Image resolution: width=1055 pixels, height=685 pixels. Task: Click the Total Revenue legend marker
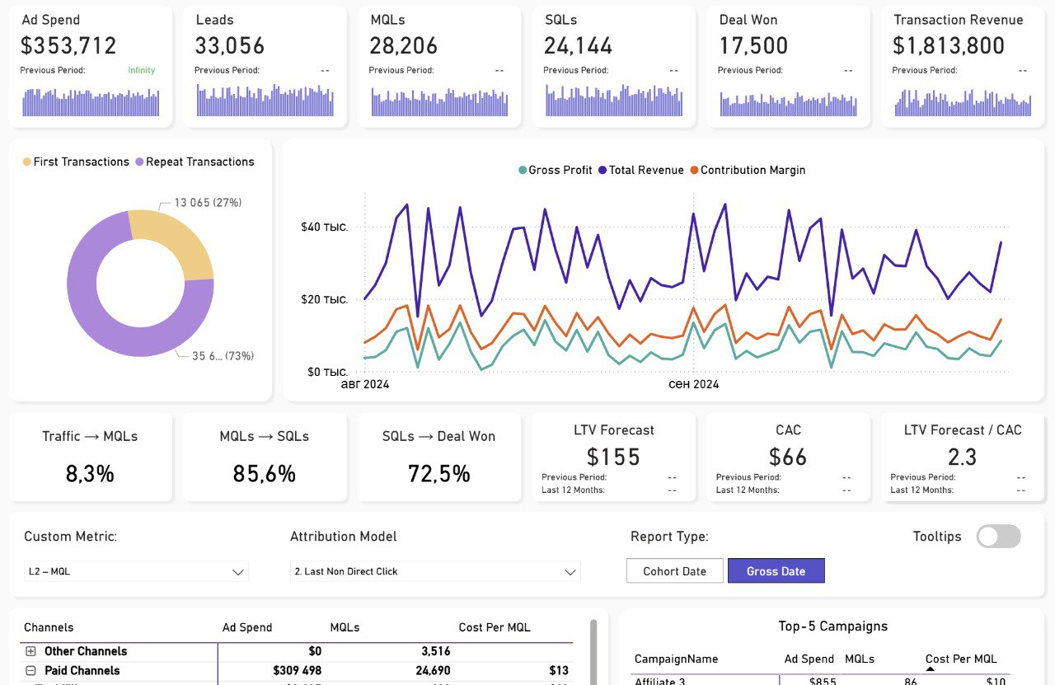coord(603,170)
